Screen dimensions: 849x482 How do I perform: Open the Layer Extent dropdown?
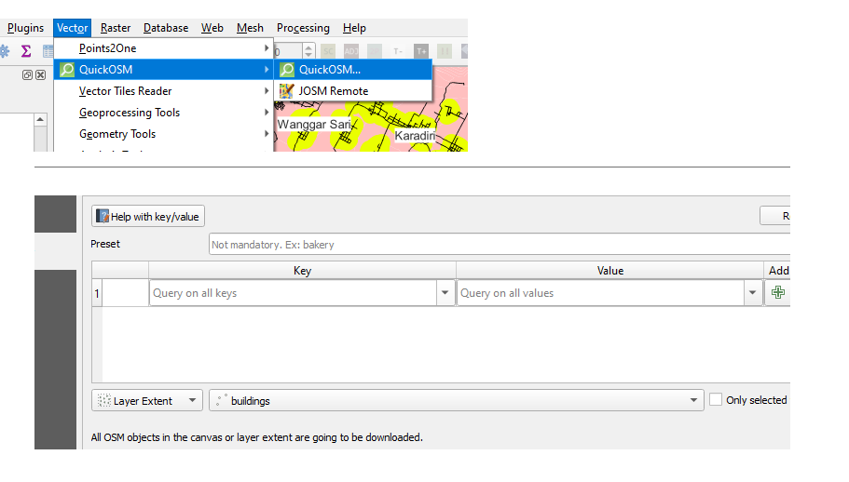(x=147, y=400)
